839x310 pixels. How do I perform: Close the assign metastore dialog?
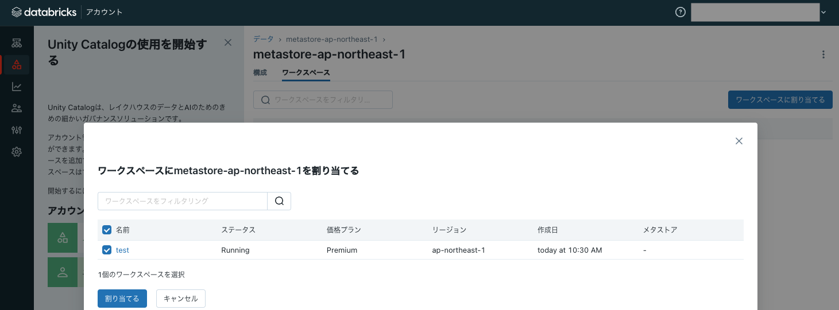point(739,141)
